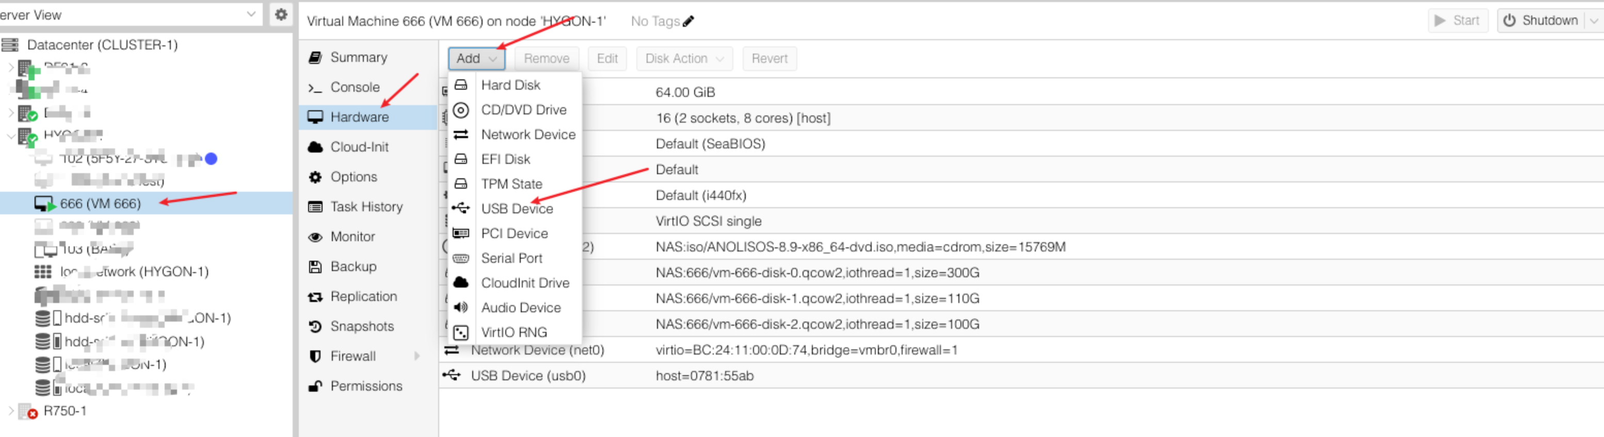The image size is (1604, 437).
Task: Choose Network Device from Add menu
Action: pyautogui.click(x=515, y=135)
